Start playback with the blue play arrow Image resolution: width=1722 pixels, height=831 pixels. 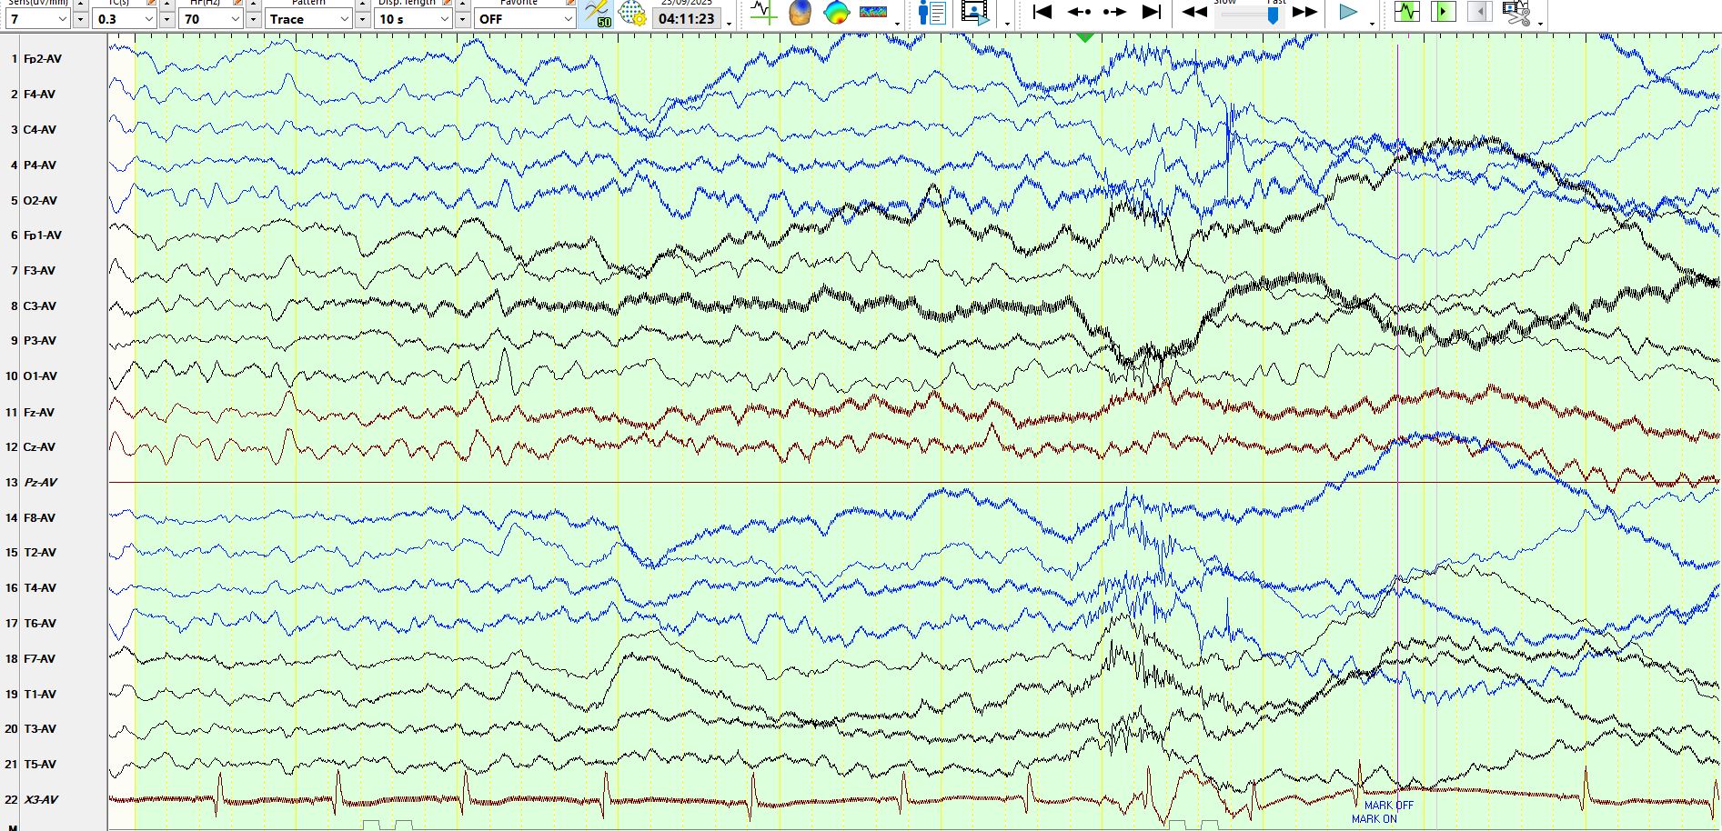(x=1348, y=12)
